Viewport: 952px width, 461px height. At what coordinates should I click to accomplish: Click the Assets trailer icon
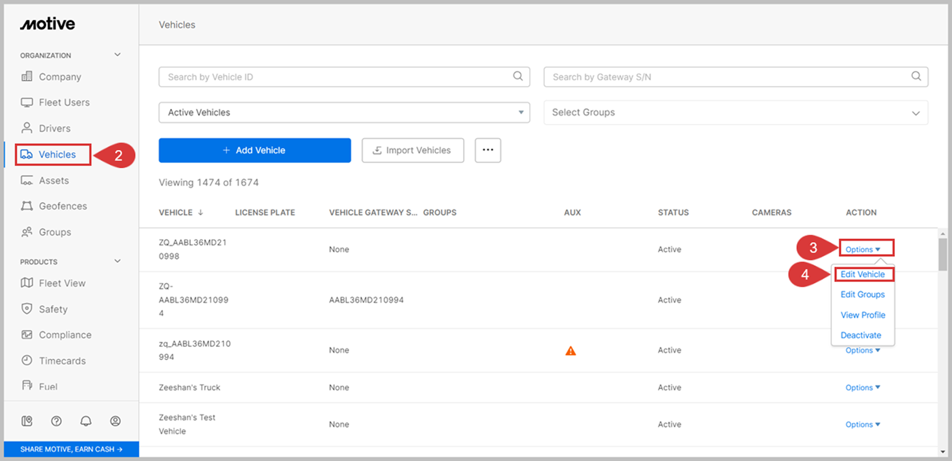(27, 180)
